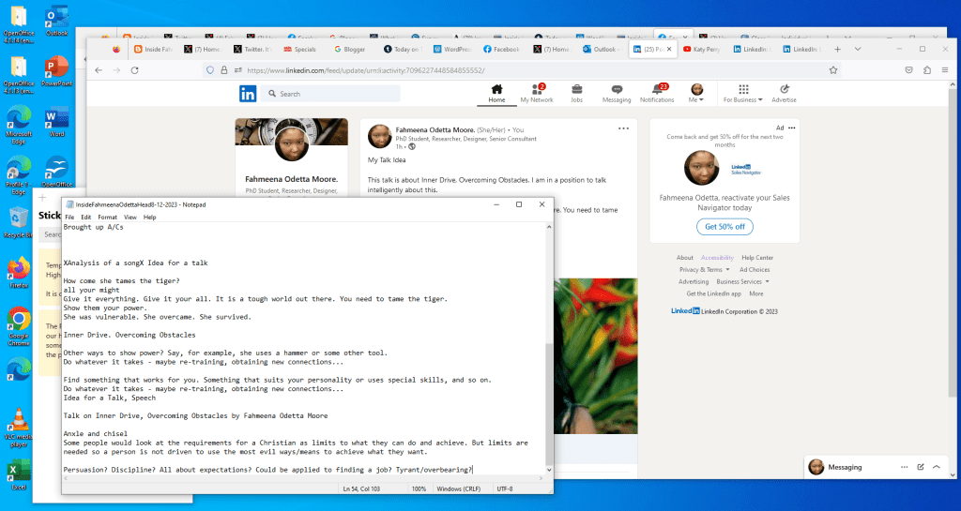Open the Help Center footer link

click(757, 258)
